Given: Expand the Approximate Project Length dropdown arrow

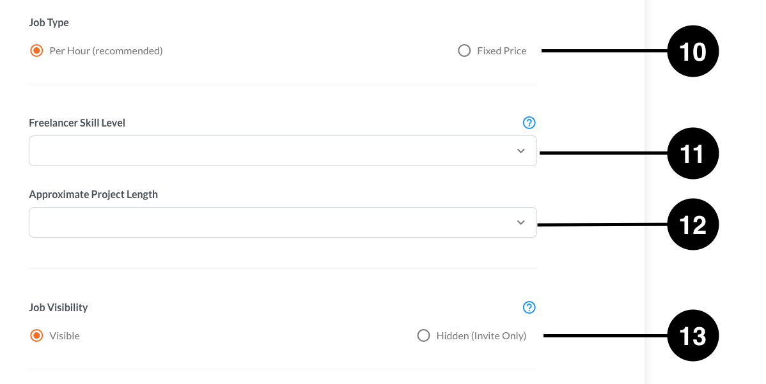Looking at the screenshot, I should point(520,222).
